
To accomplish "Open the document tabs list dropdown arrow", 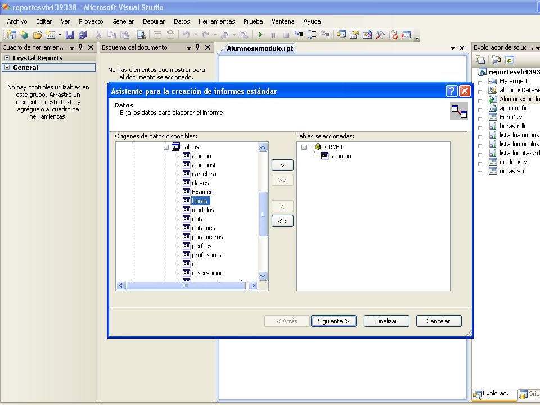I will [453, 48].
